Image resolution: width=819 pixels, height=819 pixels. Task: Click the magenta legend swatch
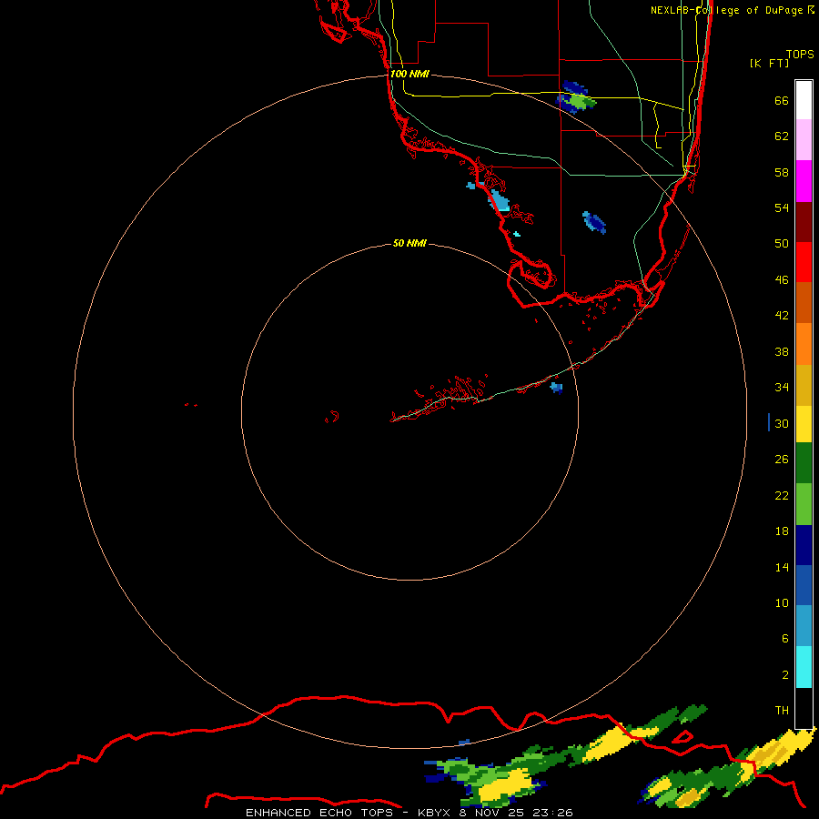(804, 181)
